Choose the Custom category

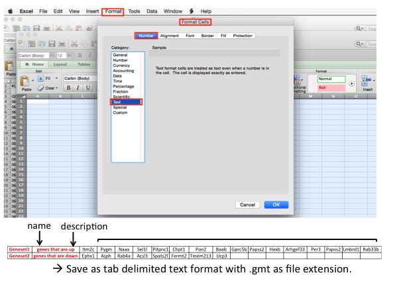[x=120, y=112]
